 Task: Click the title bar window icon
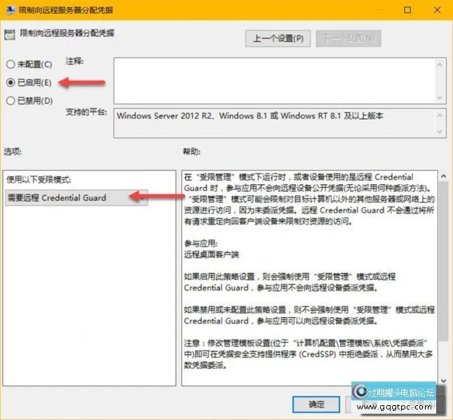coord(11,10)
